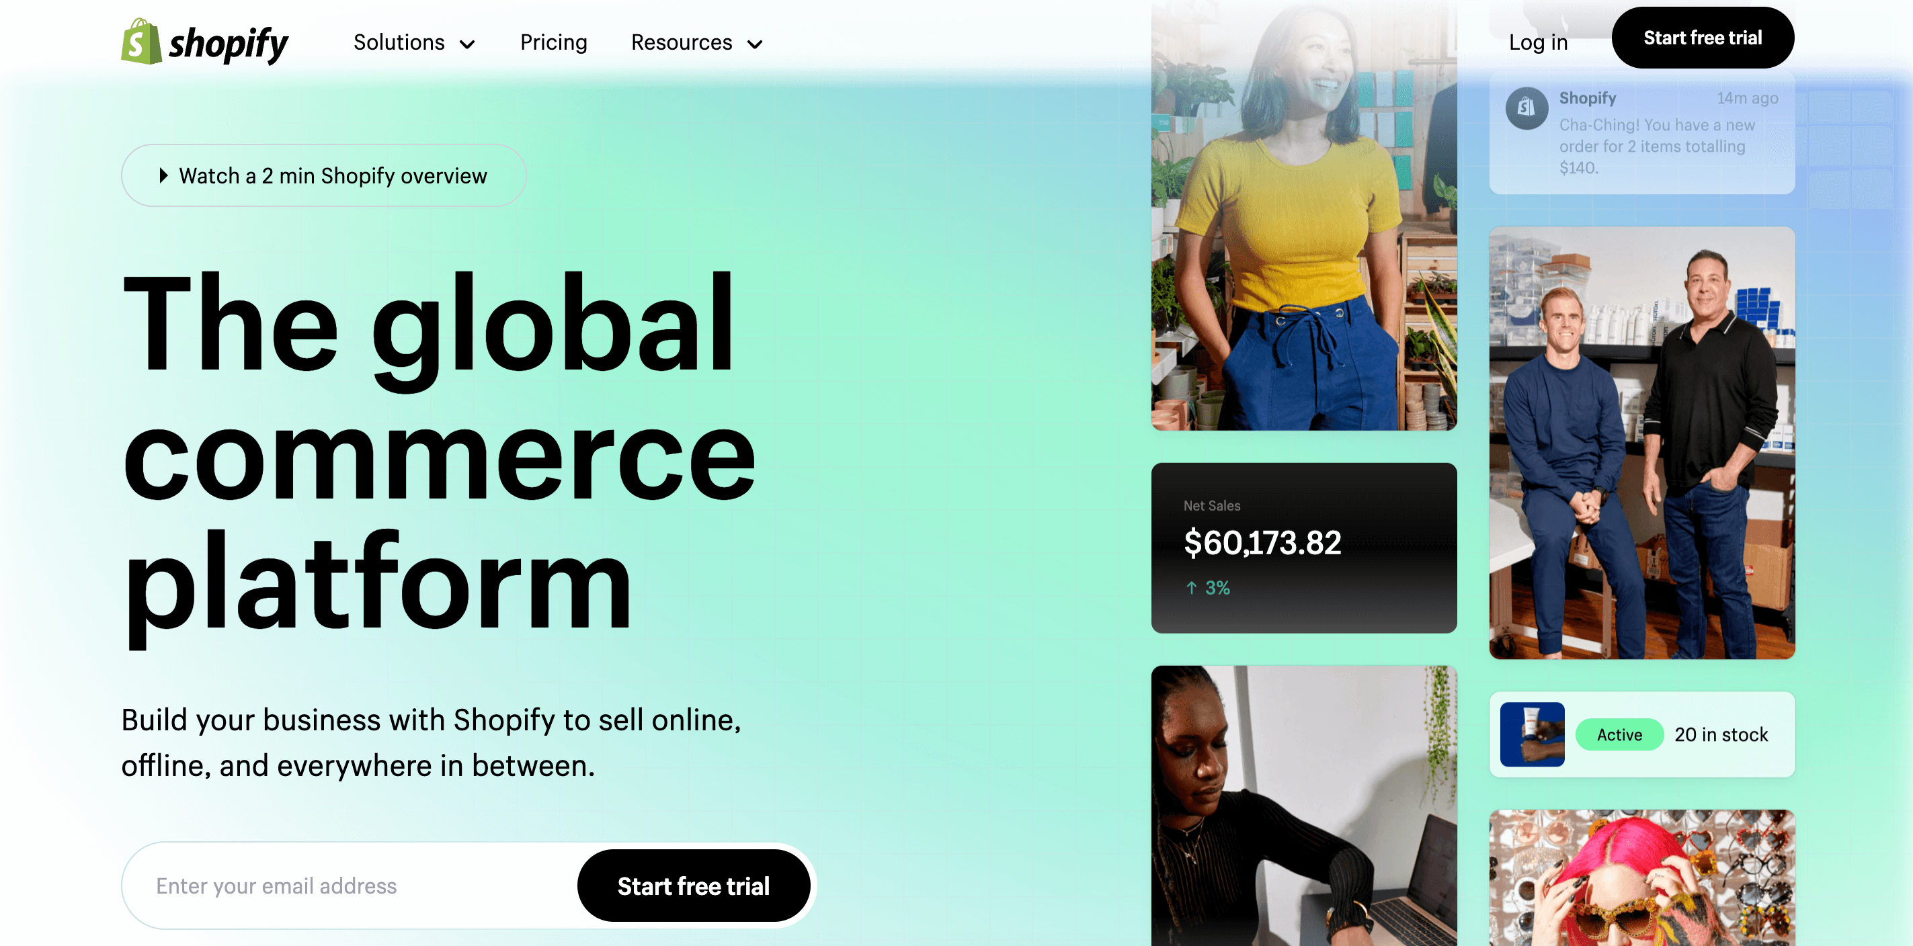Focus the email address input field

[x=349, y=886]
